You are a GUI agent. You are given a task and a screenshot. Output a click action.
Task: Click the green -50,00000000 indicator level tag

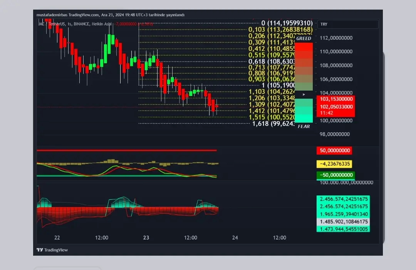coord(335,175)
